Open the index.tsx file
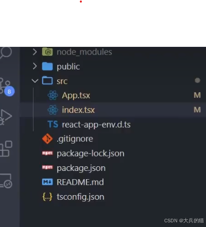 (78, 110)
